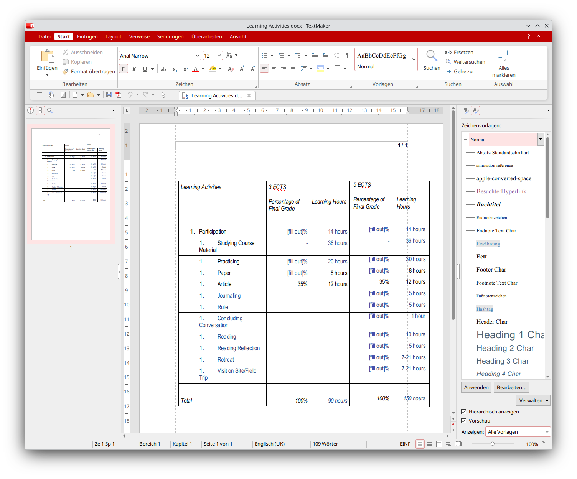The width and height of the screenshot is (577, 479).
Task: Apply subscript formatting
Action: (x=175, y=69)
